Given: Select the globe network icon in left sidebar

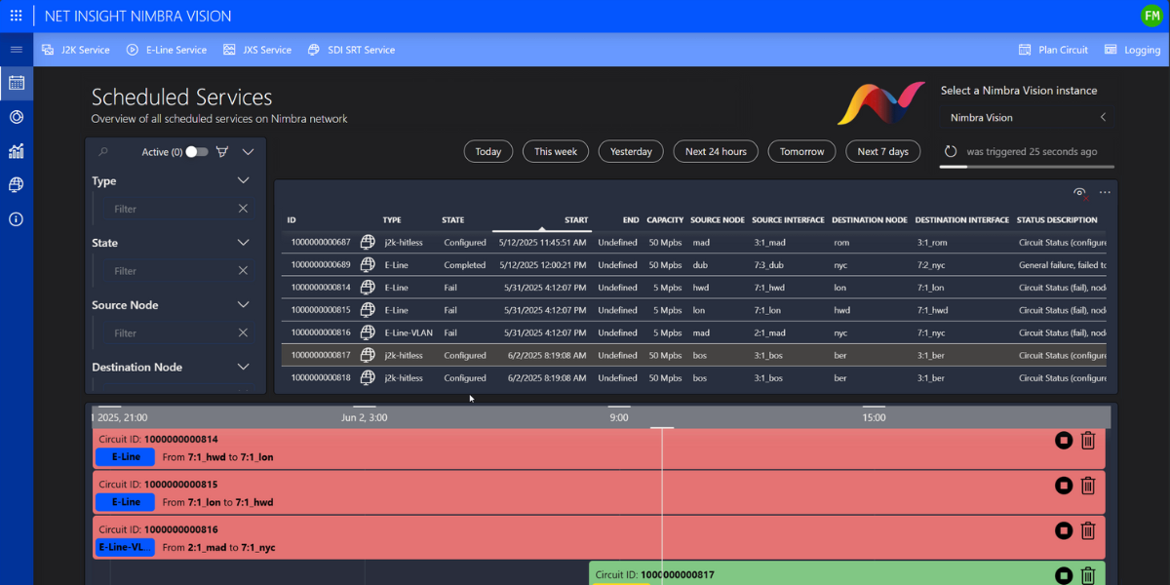Looking at the screenshot, I should tap(16, 184).
